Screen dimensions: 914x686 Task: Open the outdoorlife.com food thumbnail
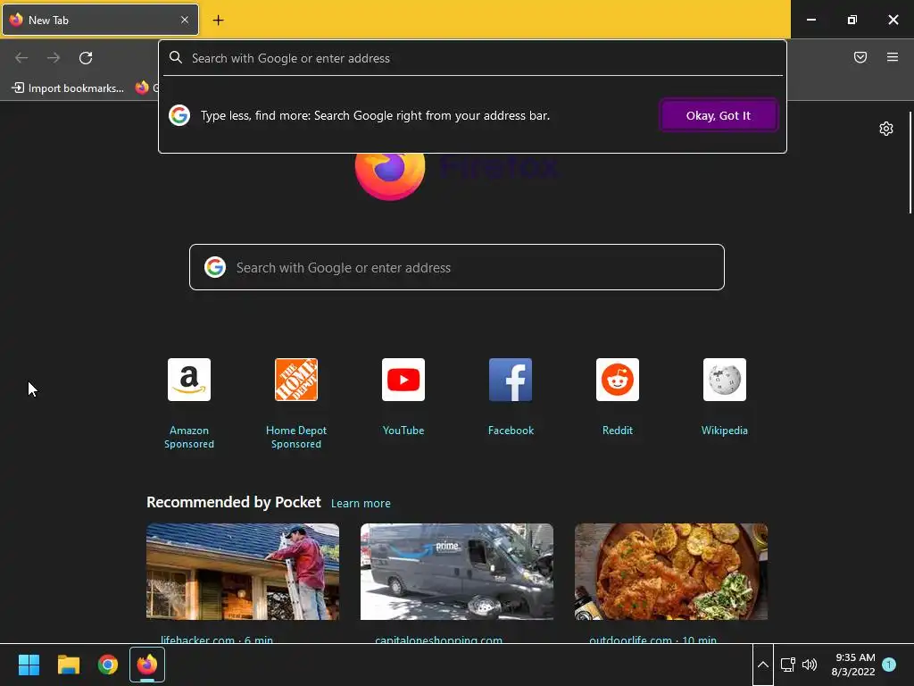coord(671,572)
